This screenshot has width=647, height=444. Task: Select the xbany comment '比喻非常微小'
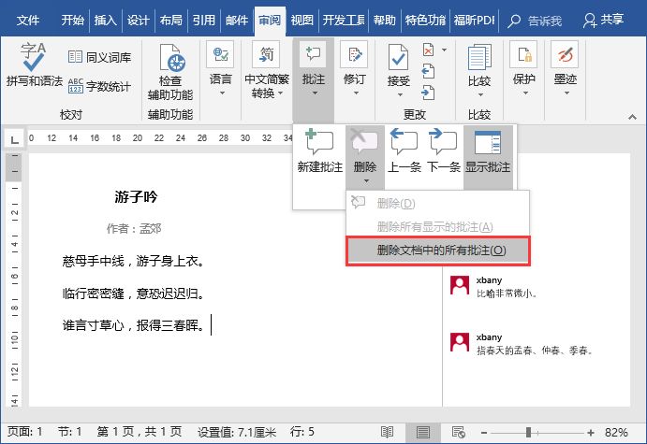pos(507,294)
